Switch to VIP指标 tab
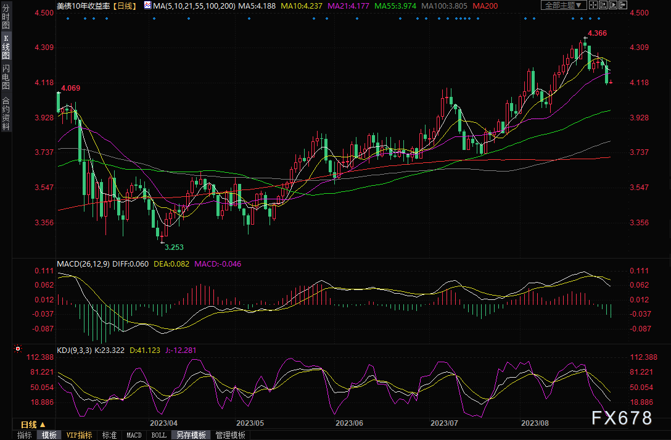Viewport: 671px width, 440px height. coord(80,435)
